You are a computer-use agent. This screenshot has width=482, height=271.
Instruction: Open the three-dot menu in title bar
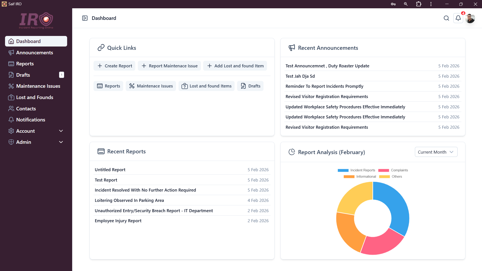[431, 4]
